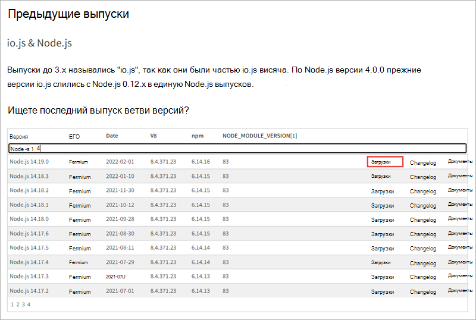Screen dimensions: 476x320
Task: Go to pagination page 3
Action: (23, 305)
